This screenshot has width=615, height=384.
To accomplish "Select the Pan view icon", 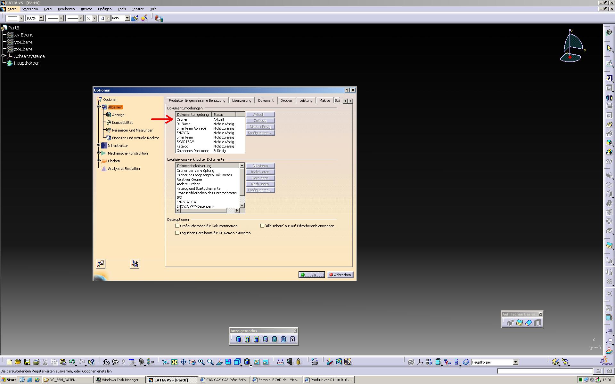I will click(183, 362).
